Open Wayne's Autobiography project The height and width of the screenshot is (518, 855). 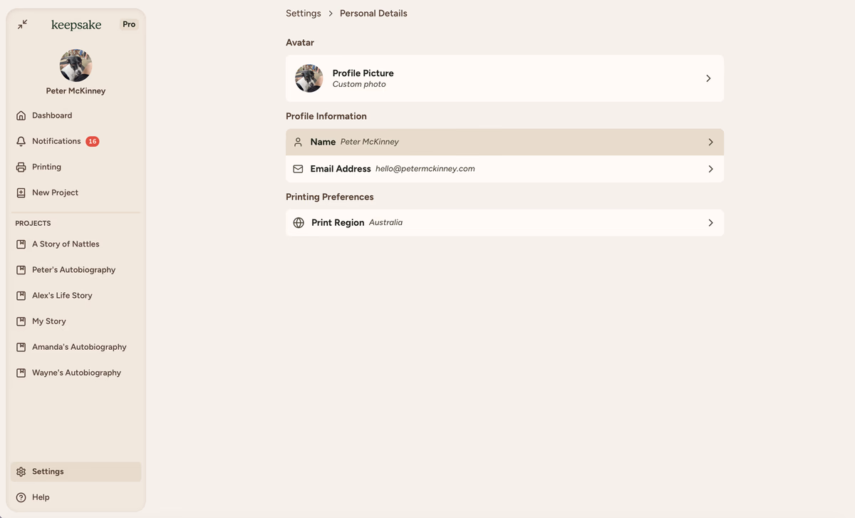point(76,373)
